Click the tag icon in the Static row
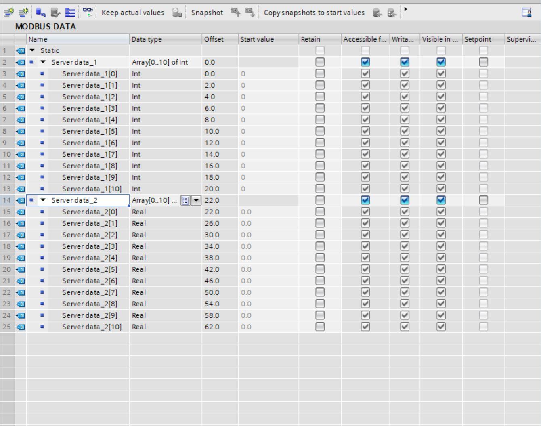The height and width of the screenshot is (426, 541). click(x=20, y=51)
